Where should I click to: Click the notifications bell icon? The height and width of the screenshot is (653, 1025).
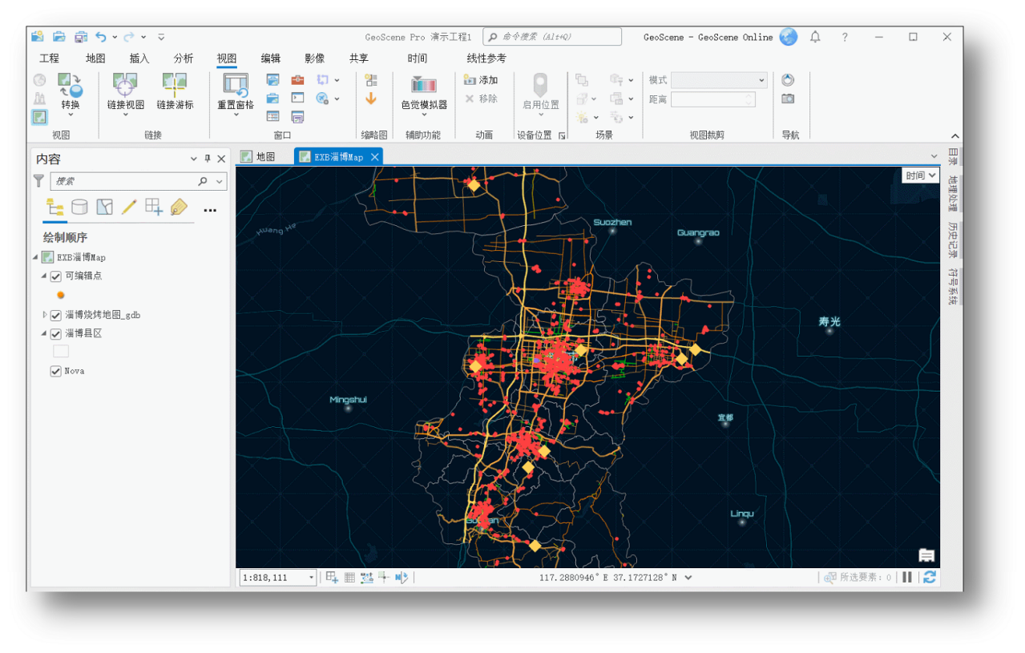pyautogui.click(x=815, y=37)
